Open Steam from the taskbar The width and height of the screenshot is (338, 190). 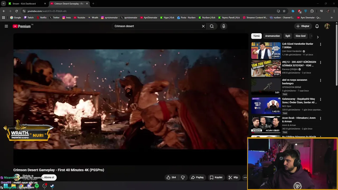52,186
